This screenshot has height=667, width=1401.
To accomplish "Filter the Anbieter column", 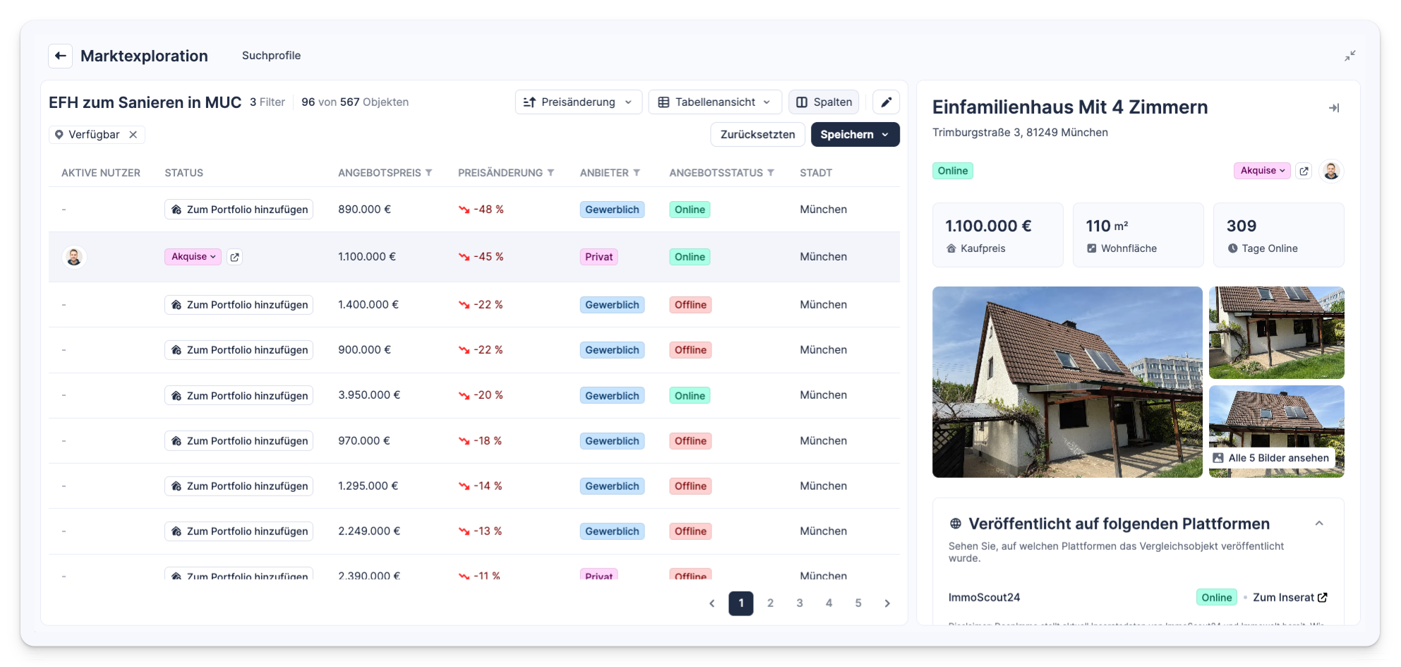I will [x=637, y=173].
